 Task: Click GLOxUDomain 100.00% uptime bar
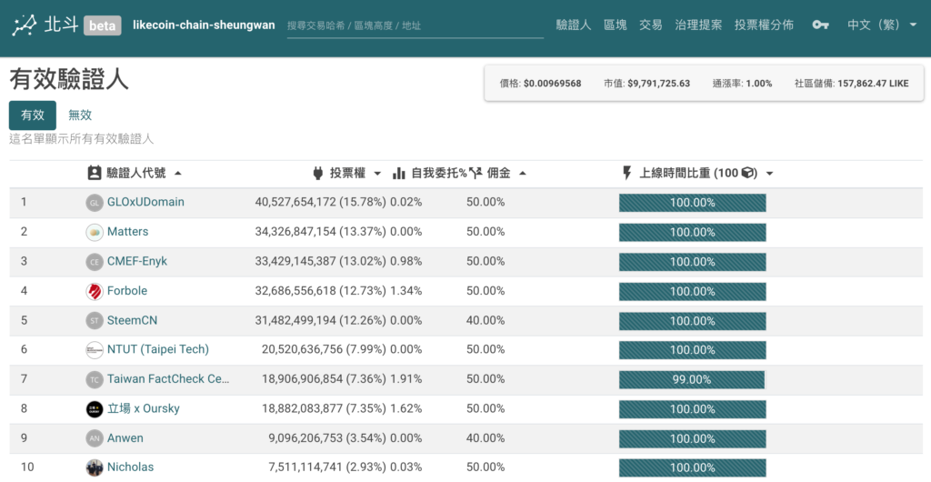pos(692,203)
